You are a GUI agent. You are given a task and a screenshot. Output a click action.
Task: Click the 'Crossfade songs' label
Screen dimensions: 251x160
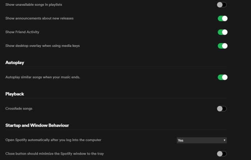19,108
